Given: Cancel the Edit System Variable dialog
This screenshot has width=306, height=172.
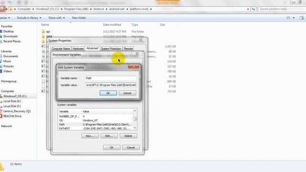Looking at the screenshot, I should click(127, 93).
